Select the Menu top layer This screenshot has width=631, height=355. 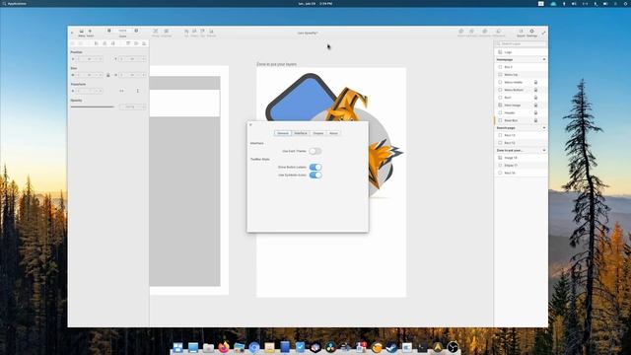pyautogui.click(x=521, y=75)
